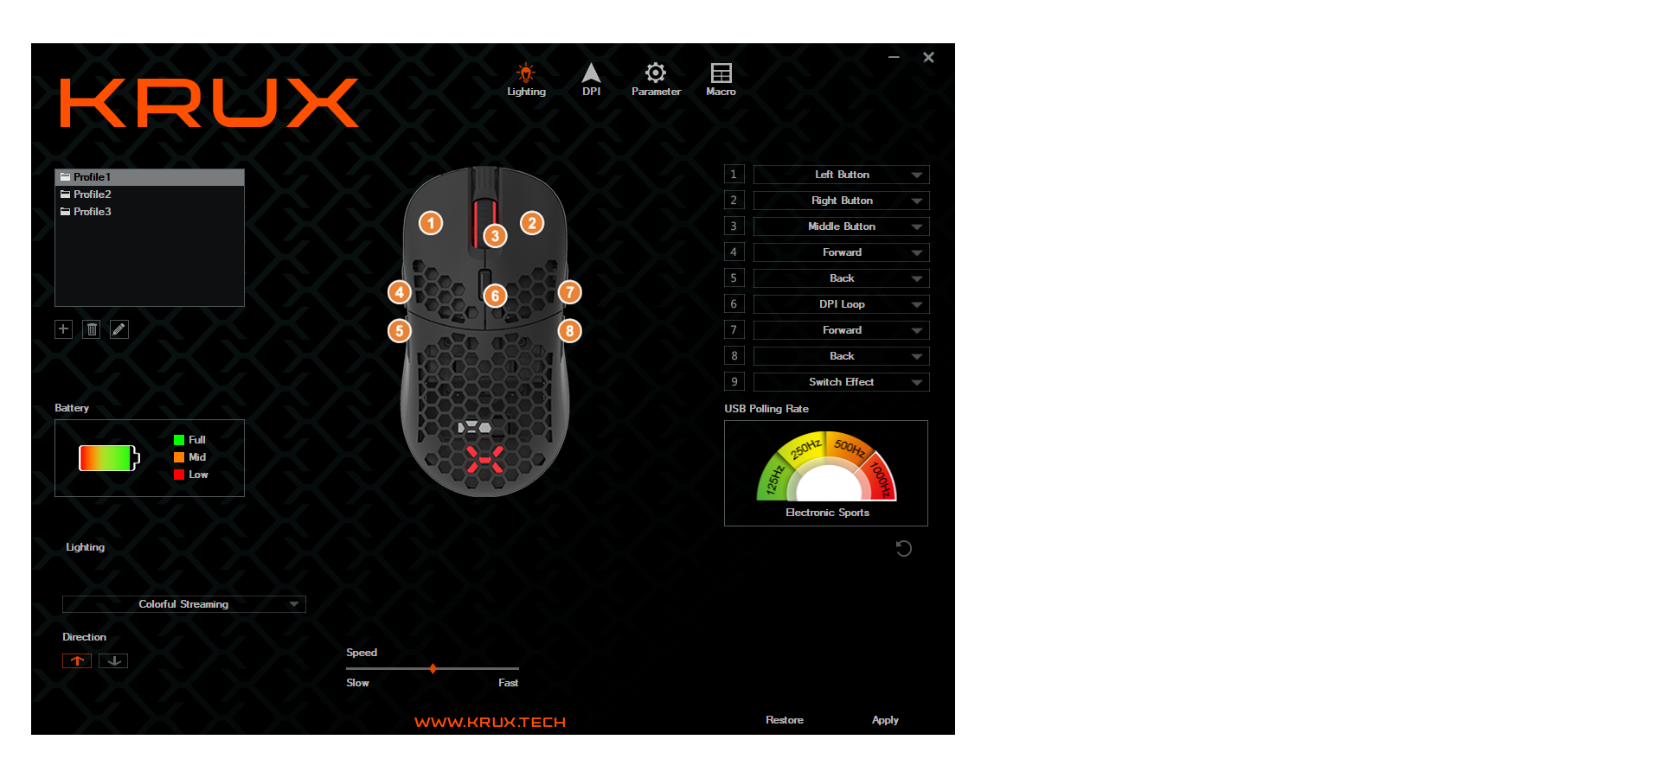
Task: Set lighting direction to down arrow
Action: [x=113, y=660]
